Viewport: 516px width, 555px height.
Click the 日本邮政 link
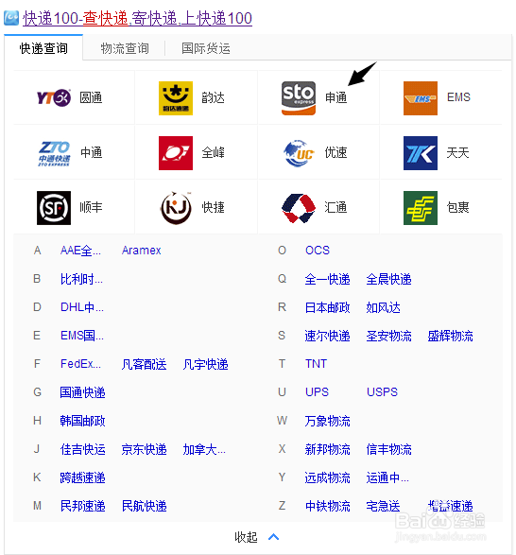pyautogui.click(x=327, y=307)
